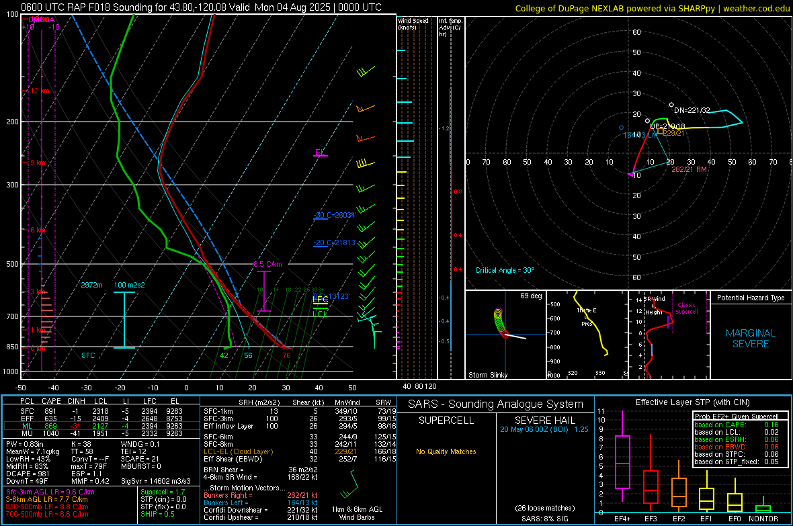The image size is (793, 526).
Task: Click the 1km & 6km AGL Wind Barbs label
Action: coord(357,513)
